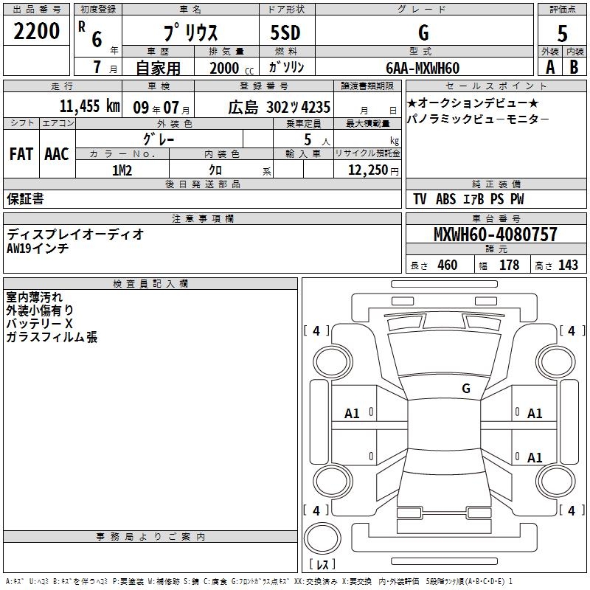The height and width of the screenshot is (590, 590).
Task: Click the 検査員記入欄 header
Action: pos(150,284)
